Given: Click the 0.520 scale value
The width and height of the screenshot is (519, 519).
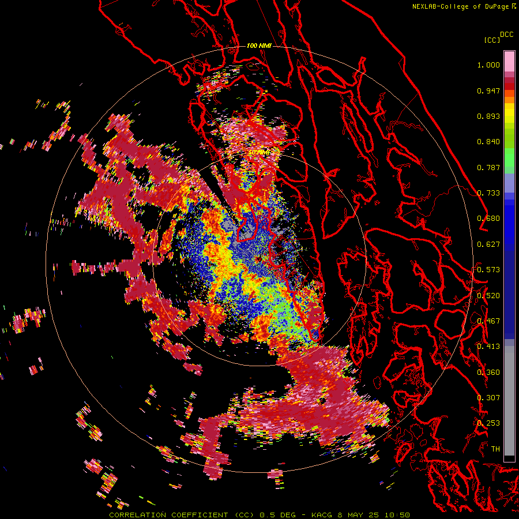Looking at the screenshot, I should click(x=488, y=296).
